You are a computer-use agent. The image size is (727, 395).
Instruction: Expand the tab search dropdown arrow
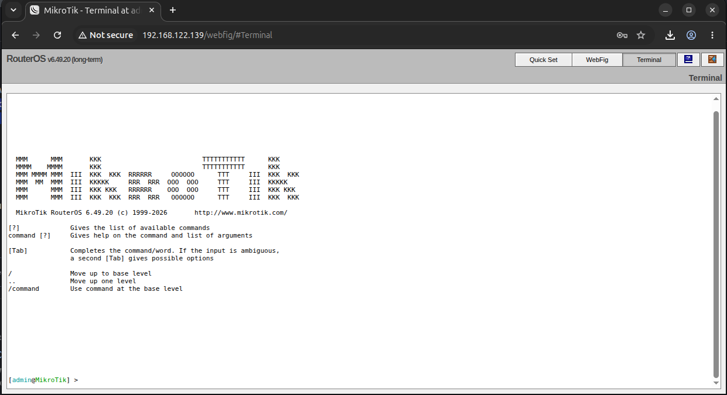pos(13,10)
